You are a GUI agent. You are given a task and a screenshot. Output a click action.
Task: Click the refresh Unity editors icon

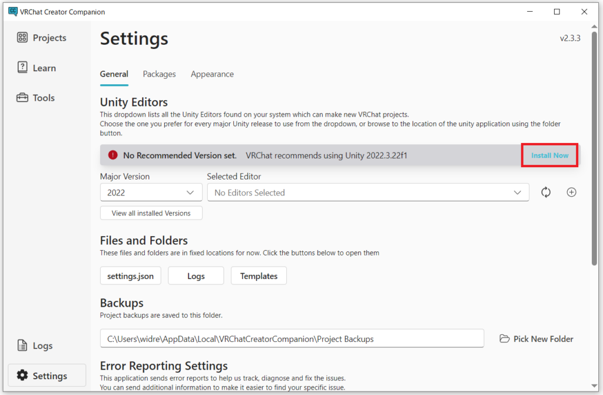click(x=546, y=192)
